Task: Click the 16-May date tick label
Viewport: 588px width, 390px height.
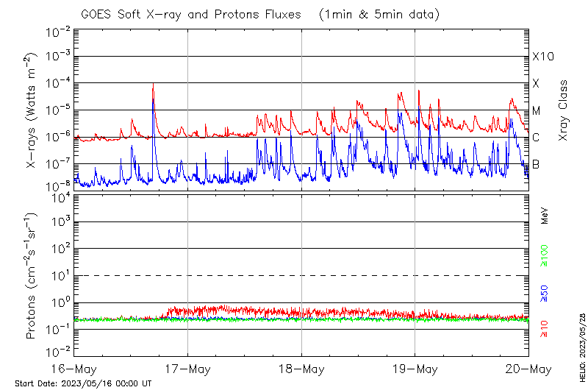Action: click(74, 369)
